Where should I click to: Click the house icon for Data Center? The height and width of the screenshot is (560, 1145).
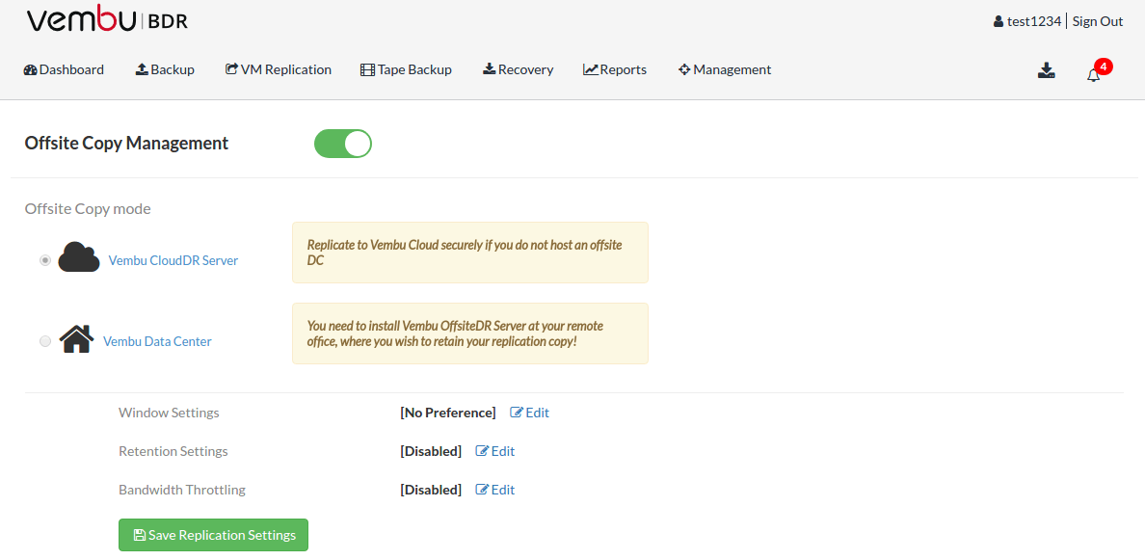(76, 339)
